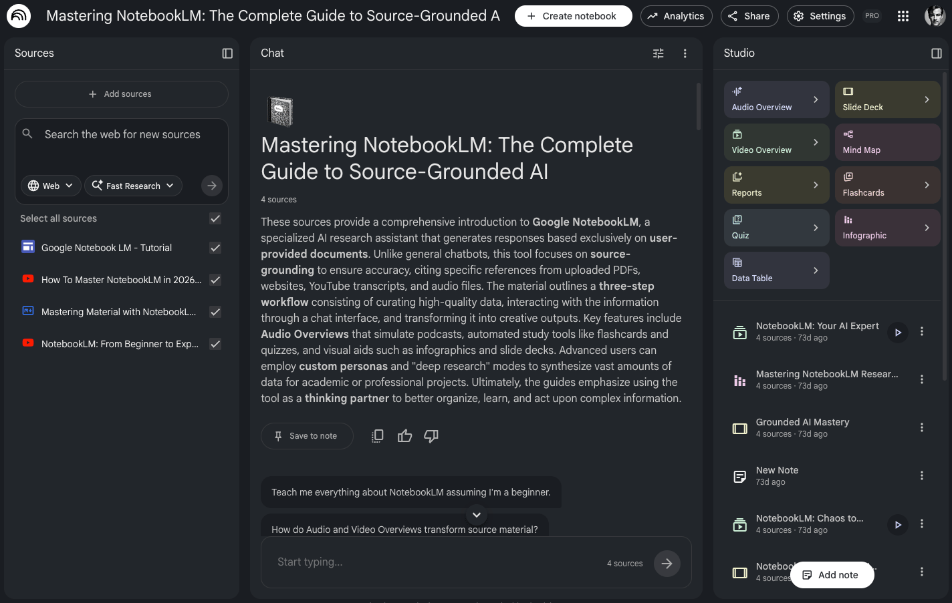Open options for Mastering NotebookLM Research infographic
The width and height of the screenshot is (952, 603).
tap(922, 379)
